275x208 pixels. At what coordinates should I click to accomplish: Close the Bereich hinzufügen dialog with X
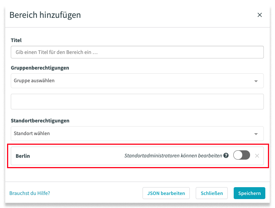pos(260,15)
